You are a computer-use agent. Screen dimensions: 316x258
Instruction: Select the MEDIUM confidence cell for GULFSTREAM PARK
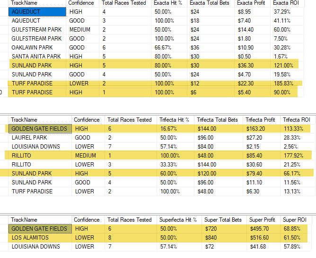[x=82, y=30]
